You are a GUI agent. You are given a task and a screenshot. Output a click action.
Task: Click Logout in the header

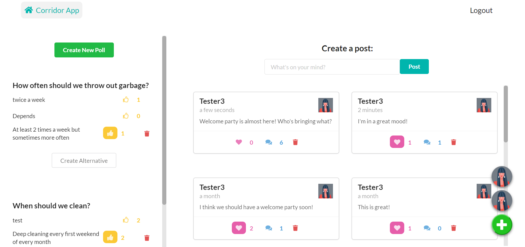[481, 10]
